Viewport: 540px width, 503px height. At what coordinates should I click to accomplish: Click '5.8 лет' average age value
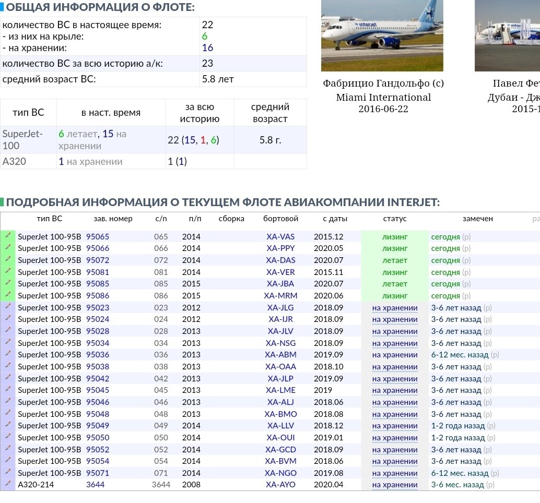[218, 79]
